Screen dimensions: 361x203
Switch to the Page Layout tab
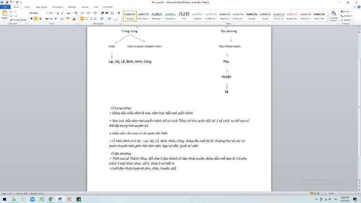tap(41, 7)
